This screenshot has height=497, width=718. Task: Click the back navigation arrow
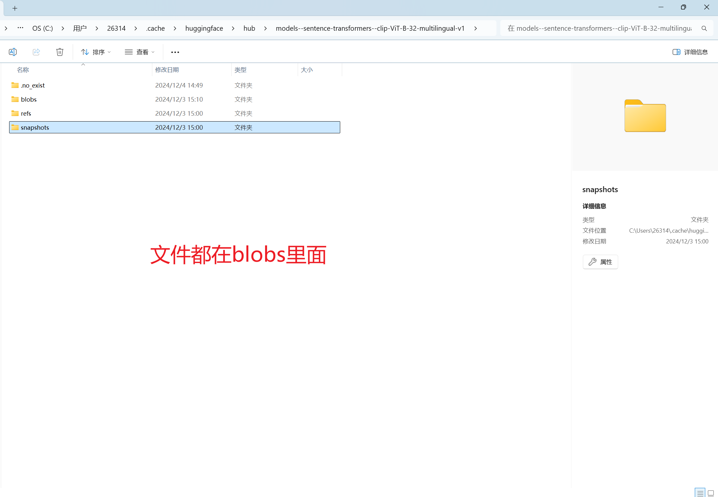[x=6, y=28]
